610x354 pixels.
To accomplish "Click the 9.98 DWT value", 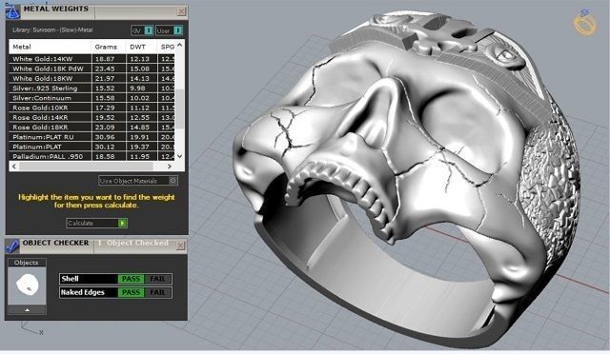I will pos(137,88).
